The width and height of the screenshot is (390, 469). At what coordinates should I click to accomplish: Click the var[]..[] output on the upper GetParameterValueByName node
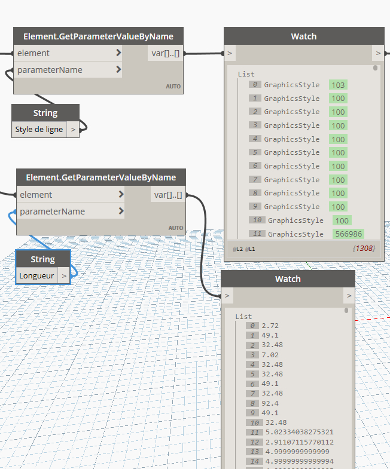click(166, 53)
